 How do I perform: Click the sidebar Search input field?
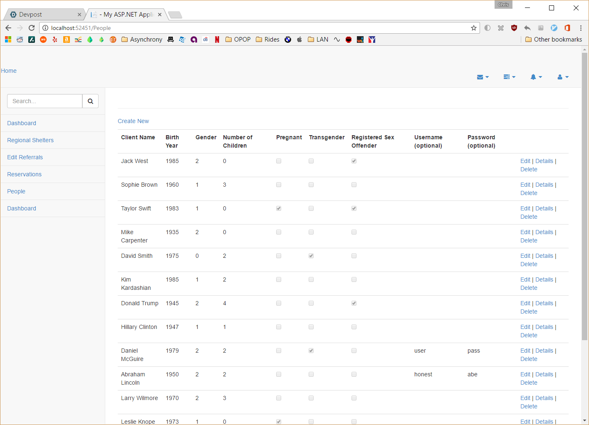point(45,101)
